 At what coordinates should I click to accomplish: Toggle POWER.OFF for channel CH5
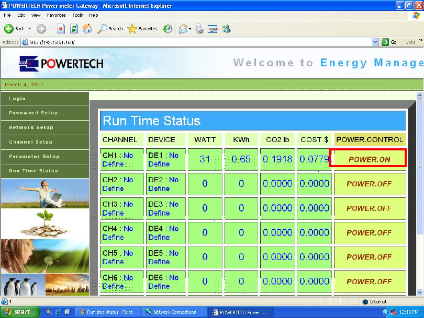[x=370, y=257]
